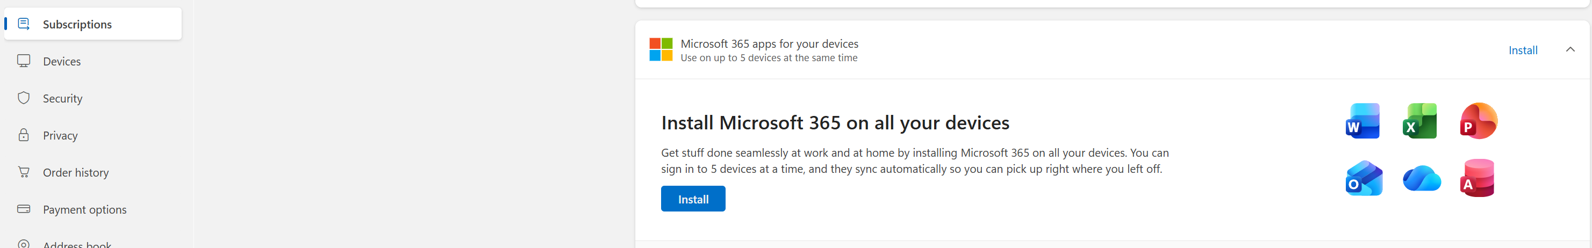Click the padlock icon beside Privacy
Image resolution: width=1592 pixels, height=248 pixels.
[x=24, y=135]
